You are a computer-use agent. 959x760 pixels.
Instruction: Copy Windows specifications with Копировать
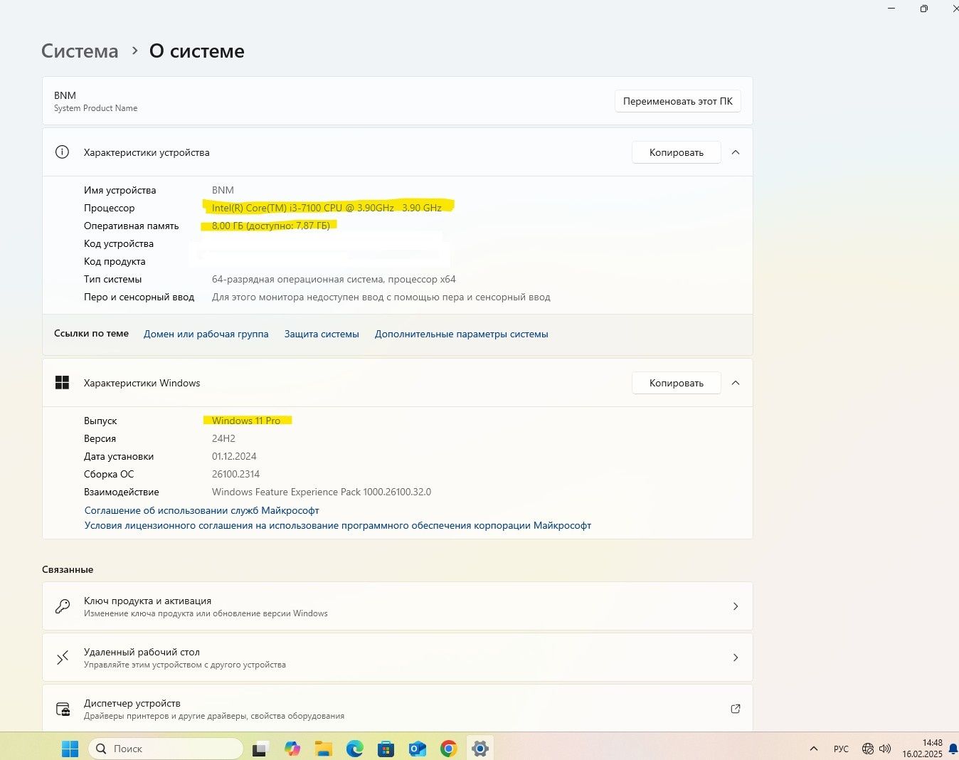pyautogui.click(x=677, y=383)
